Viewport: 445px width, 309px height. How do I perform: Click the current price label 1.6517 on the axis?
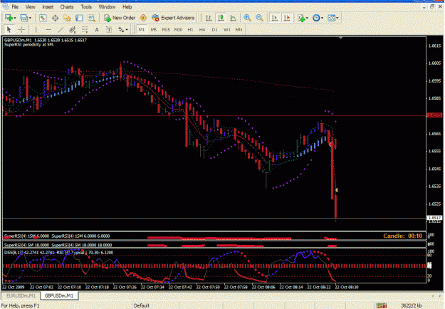[435, 218]
